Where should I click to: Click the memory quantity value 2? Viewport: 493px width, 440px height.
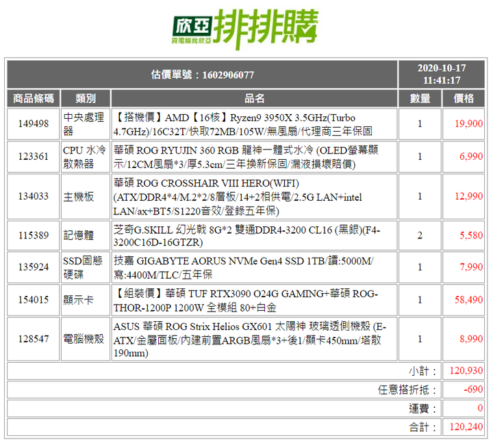coord(420,236)
